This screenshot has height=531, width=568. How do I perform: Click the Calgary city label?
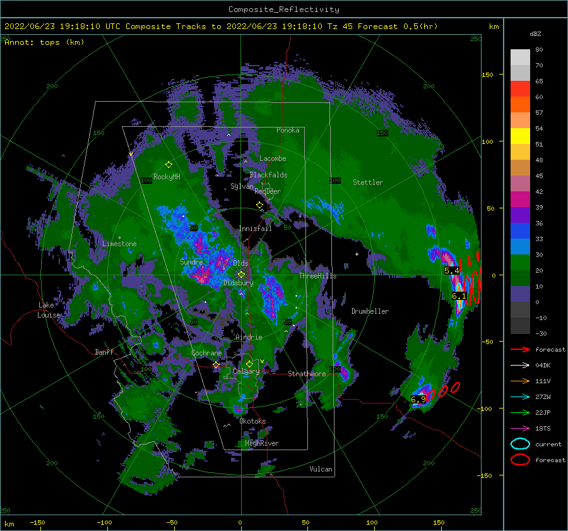[246, 371]
